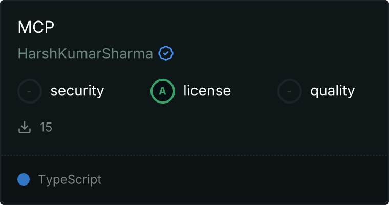Click empty footer area beside TypeScript
Image resolution: width=389 pixels, height=205 pixels.
point(243,179)
